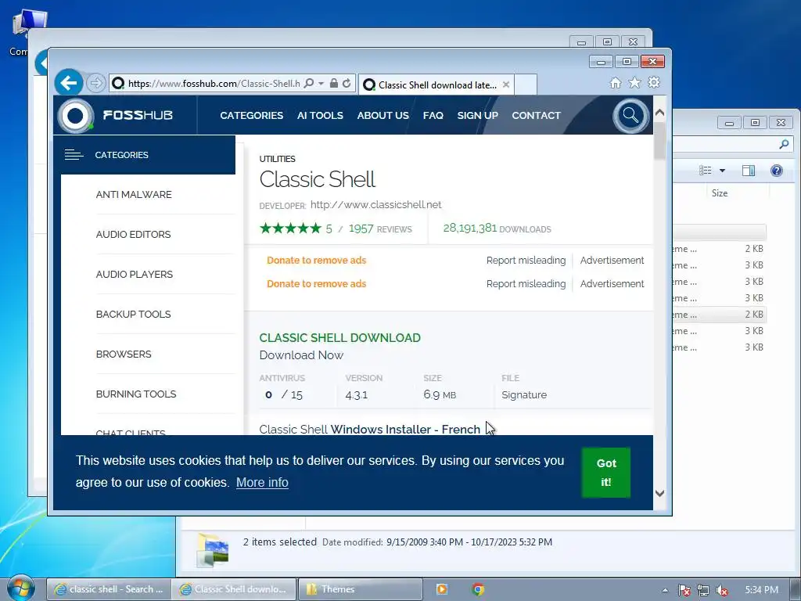Screen dimensions: 801x601
Task: Select ANTI MALWARE category
Action: (x=134, y=195)
